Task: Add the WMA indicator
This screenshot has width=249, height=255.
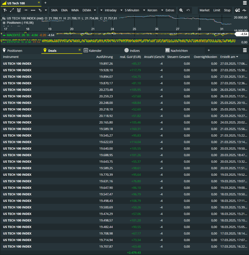Action: [75, 10]
